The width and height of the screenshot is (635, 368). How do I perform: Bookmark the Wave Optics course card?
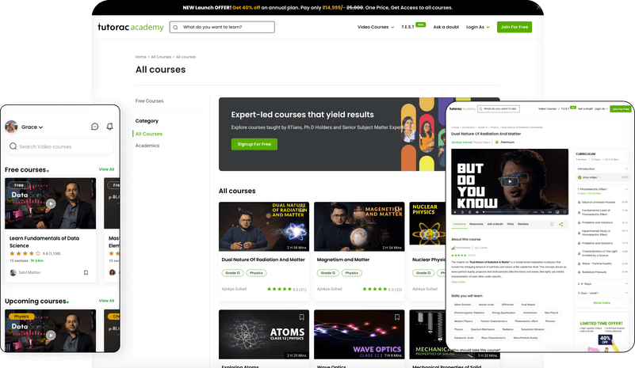(x=396, y=317)
